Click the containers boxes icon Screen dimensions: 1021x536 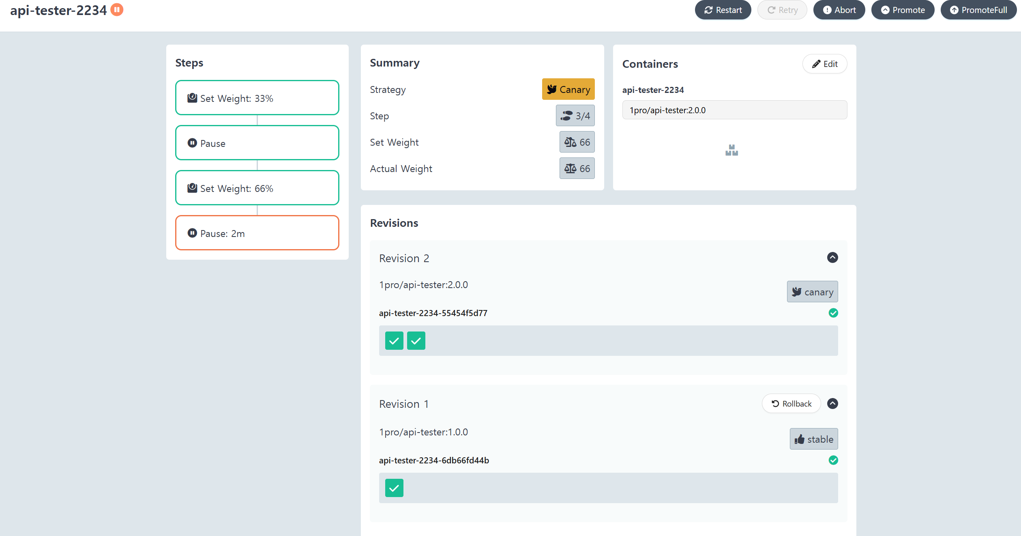point(731,151)
